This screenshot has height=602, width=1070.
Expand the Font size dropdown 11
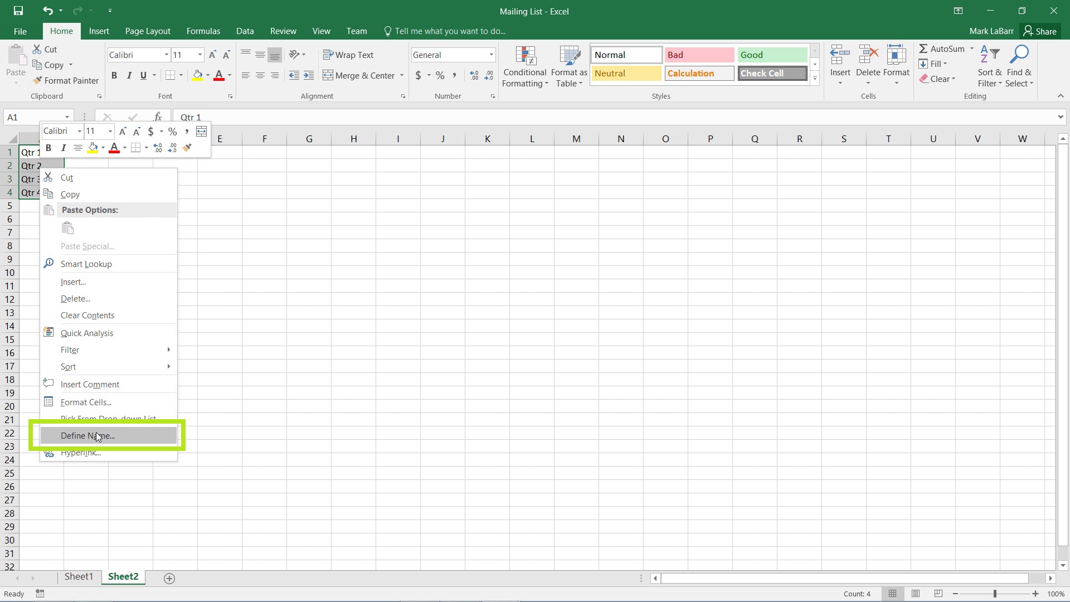point(199,55)
